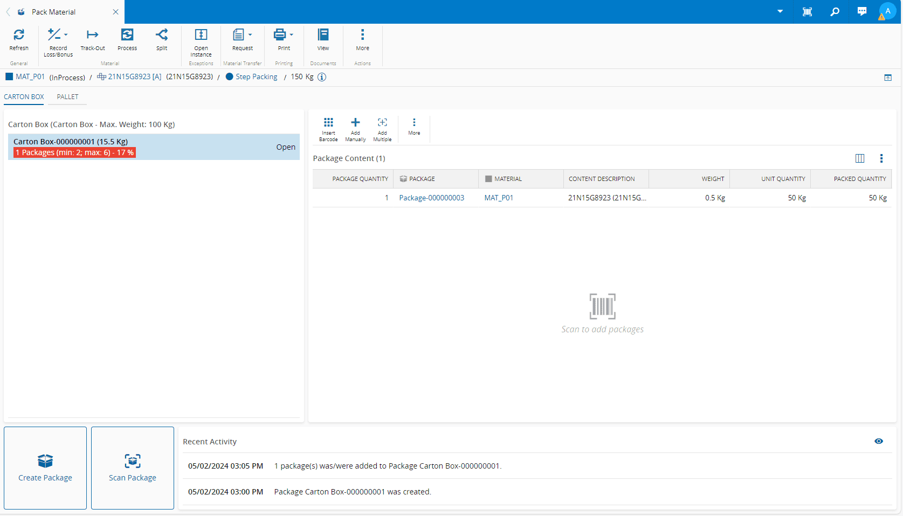Click the Process icon in the ribbon
This screenshot has height=516, width=903.
(127, 35)
